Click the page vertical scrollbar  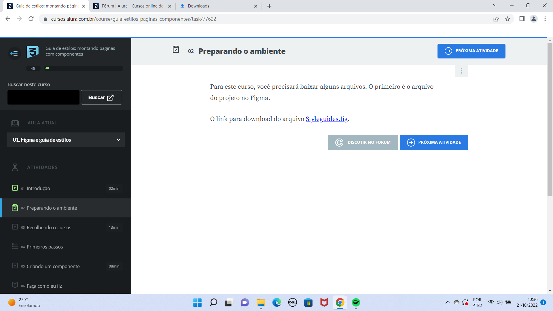point(550,120)
